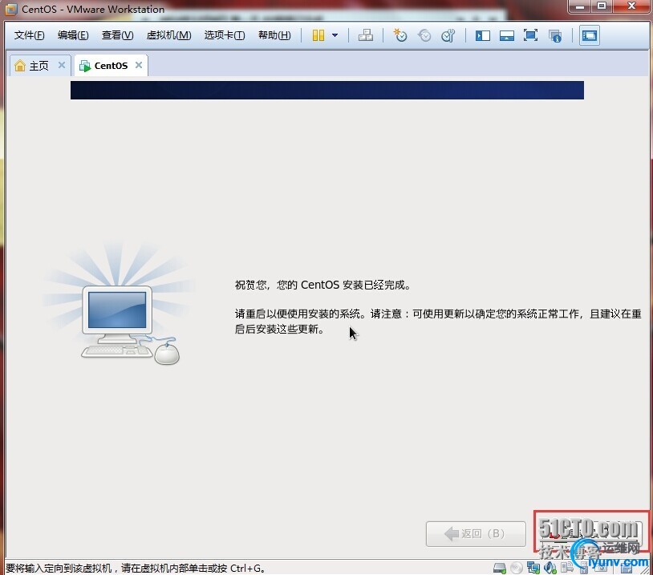Image resolution: width=653 pixels, height=575 pixels.
Task: Open the 编辑(E) menu
Action: pyautogui.click(x=73, y=35)
